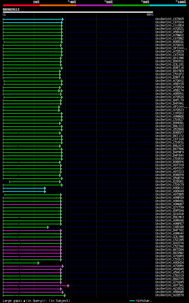Click the short green bar for UniRef100_A9DKD4

click(21, 263)
